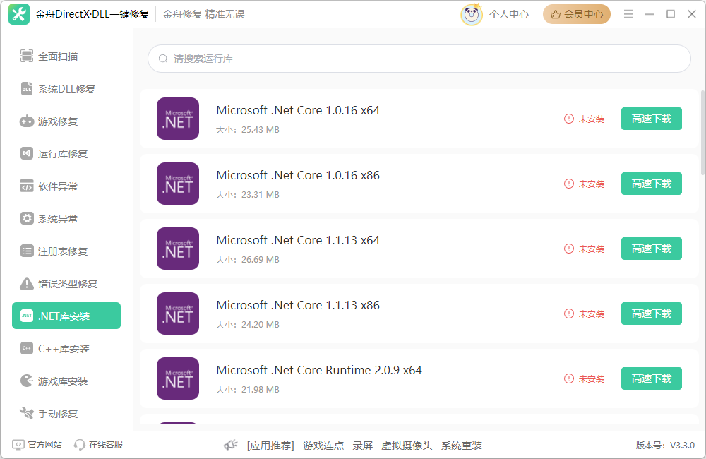Download .Net Core 1.0.16 x64 via 高速下载
The height and width of the screenshot is (459, 706).
click(651, 119)
